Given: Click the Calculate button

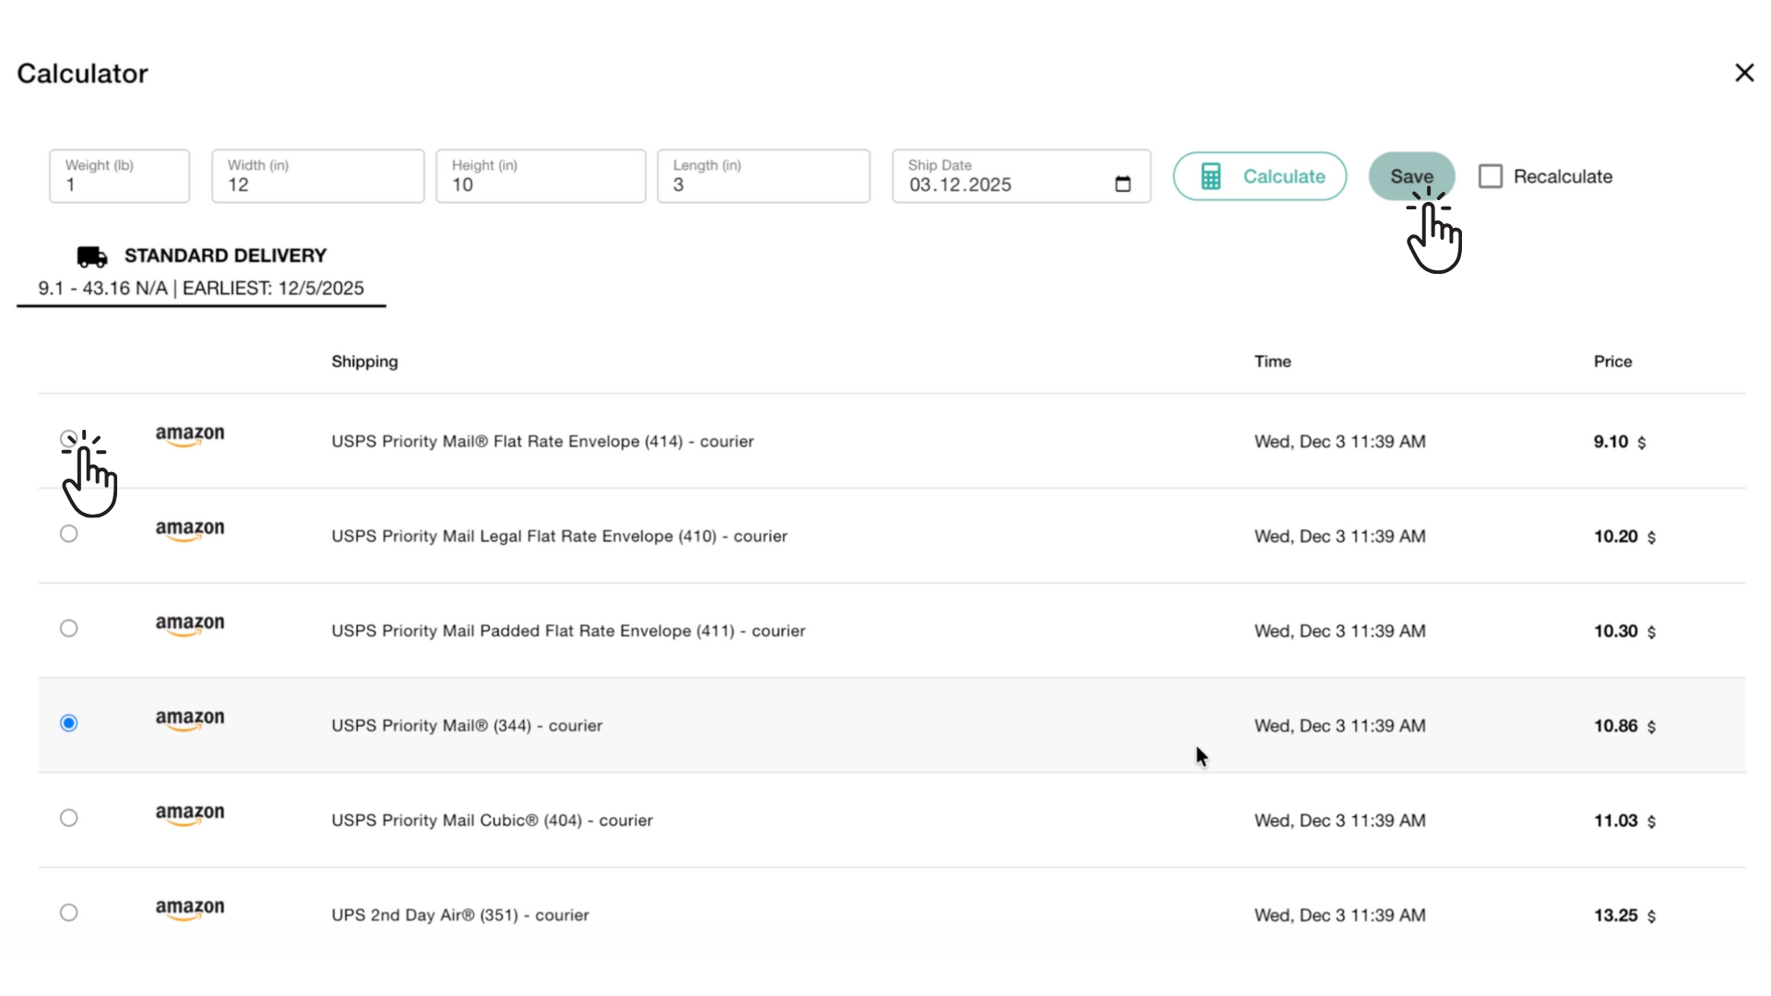Looking at the screenshot, I should [1260, 175].
